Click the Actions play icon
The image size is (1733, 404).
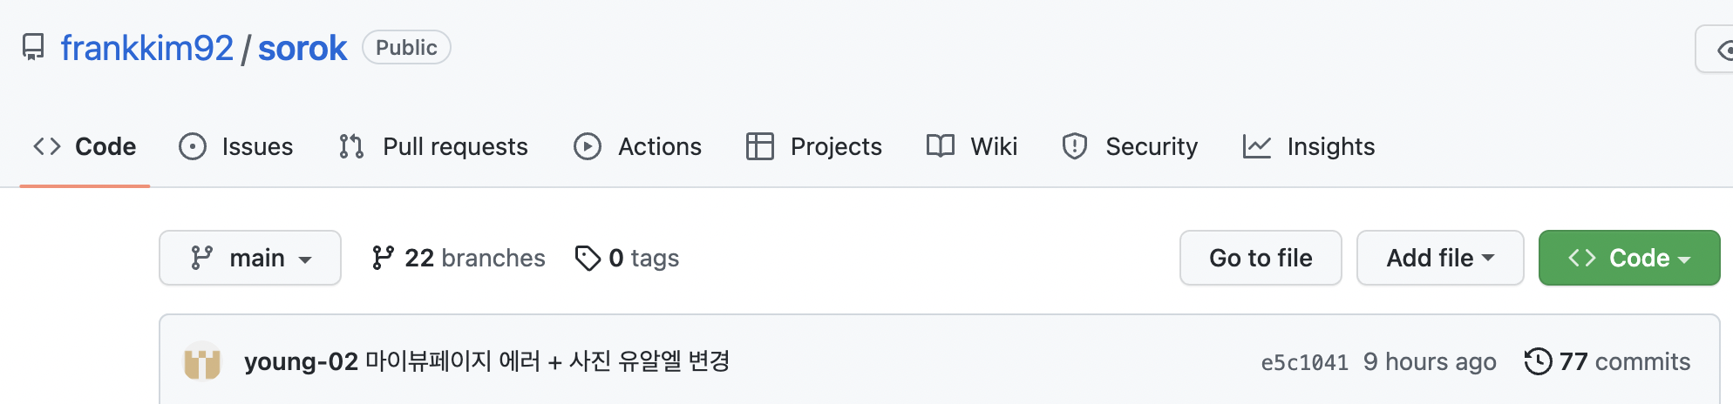point(588,146)
